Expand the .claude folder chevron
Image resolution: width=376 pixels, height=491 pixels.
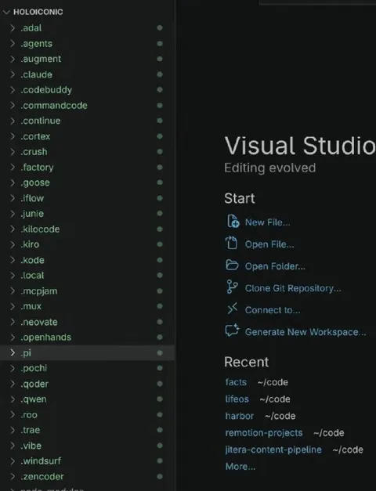point(13,74)
